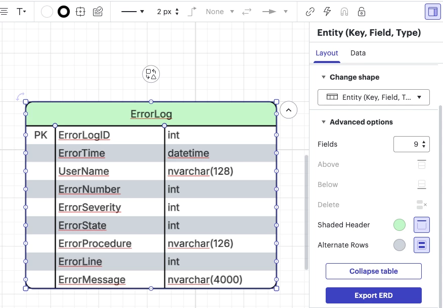This screenshot has width=443, height=308.
Task: Click the canvas vertical scrollbar
Action: click(x=306, y=212)
